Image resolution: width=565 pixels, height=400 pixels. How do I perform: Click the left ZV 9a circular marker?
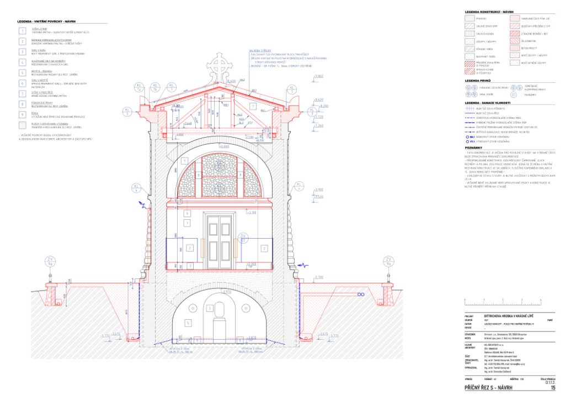coord(50,261)
